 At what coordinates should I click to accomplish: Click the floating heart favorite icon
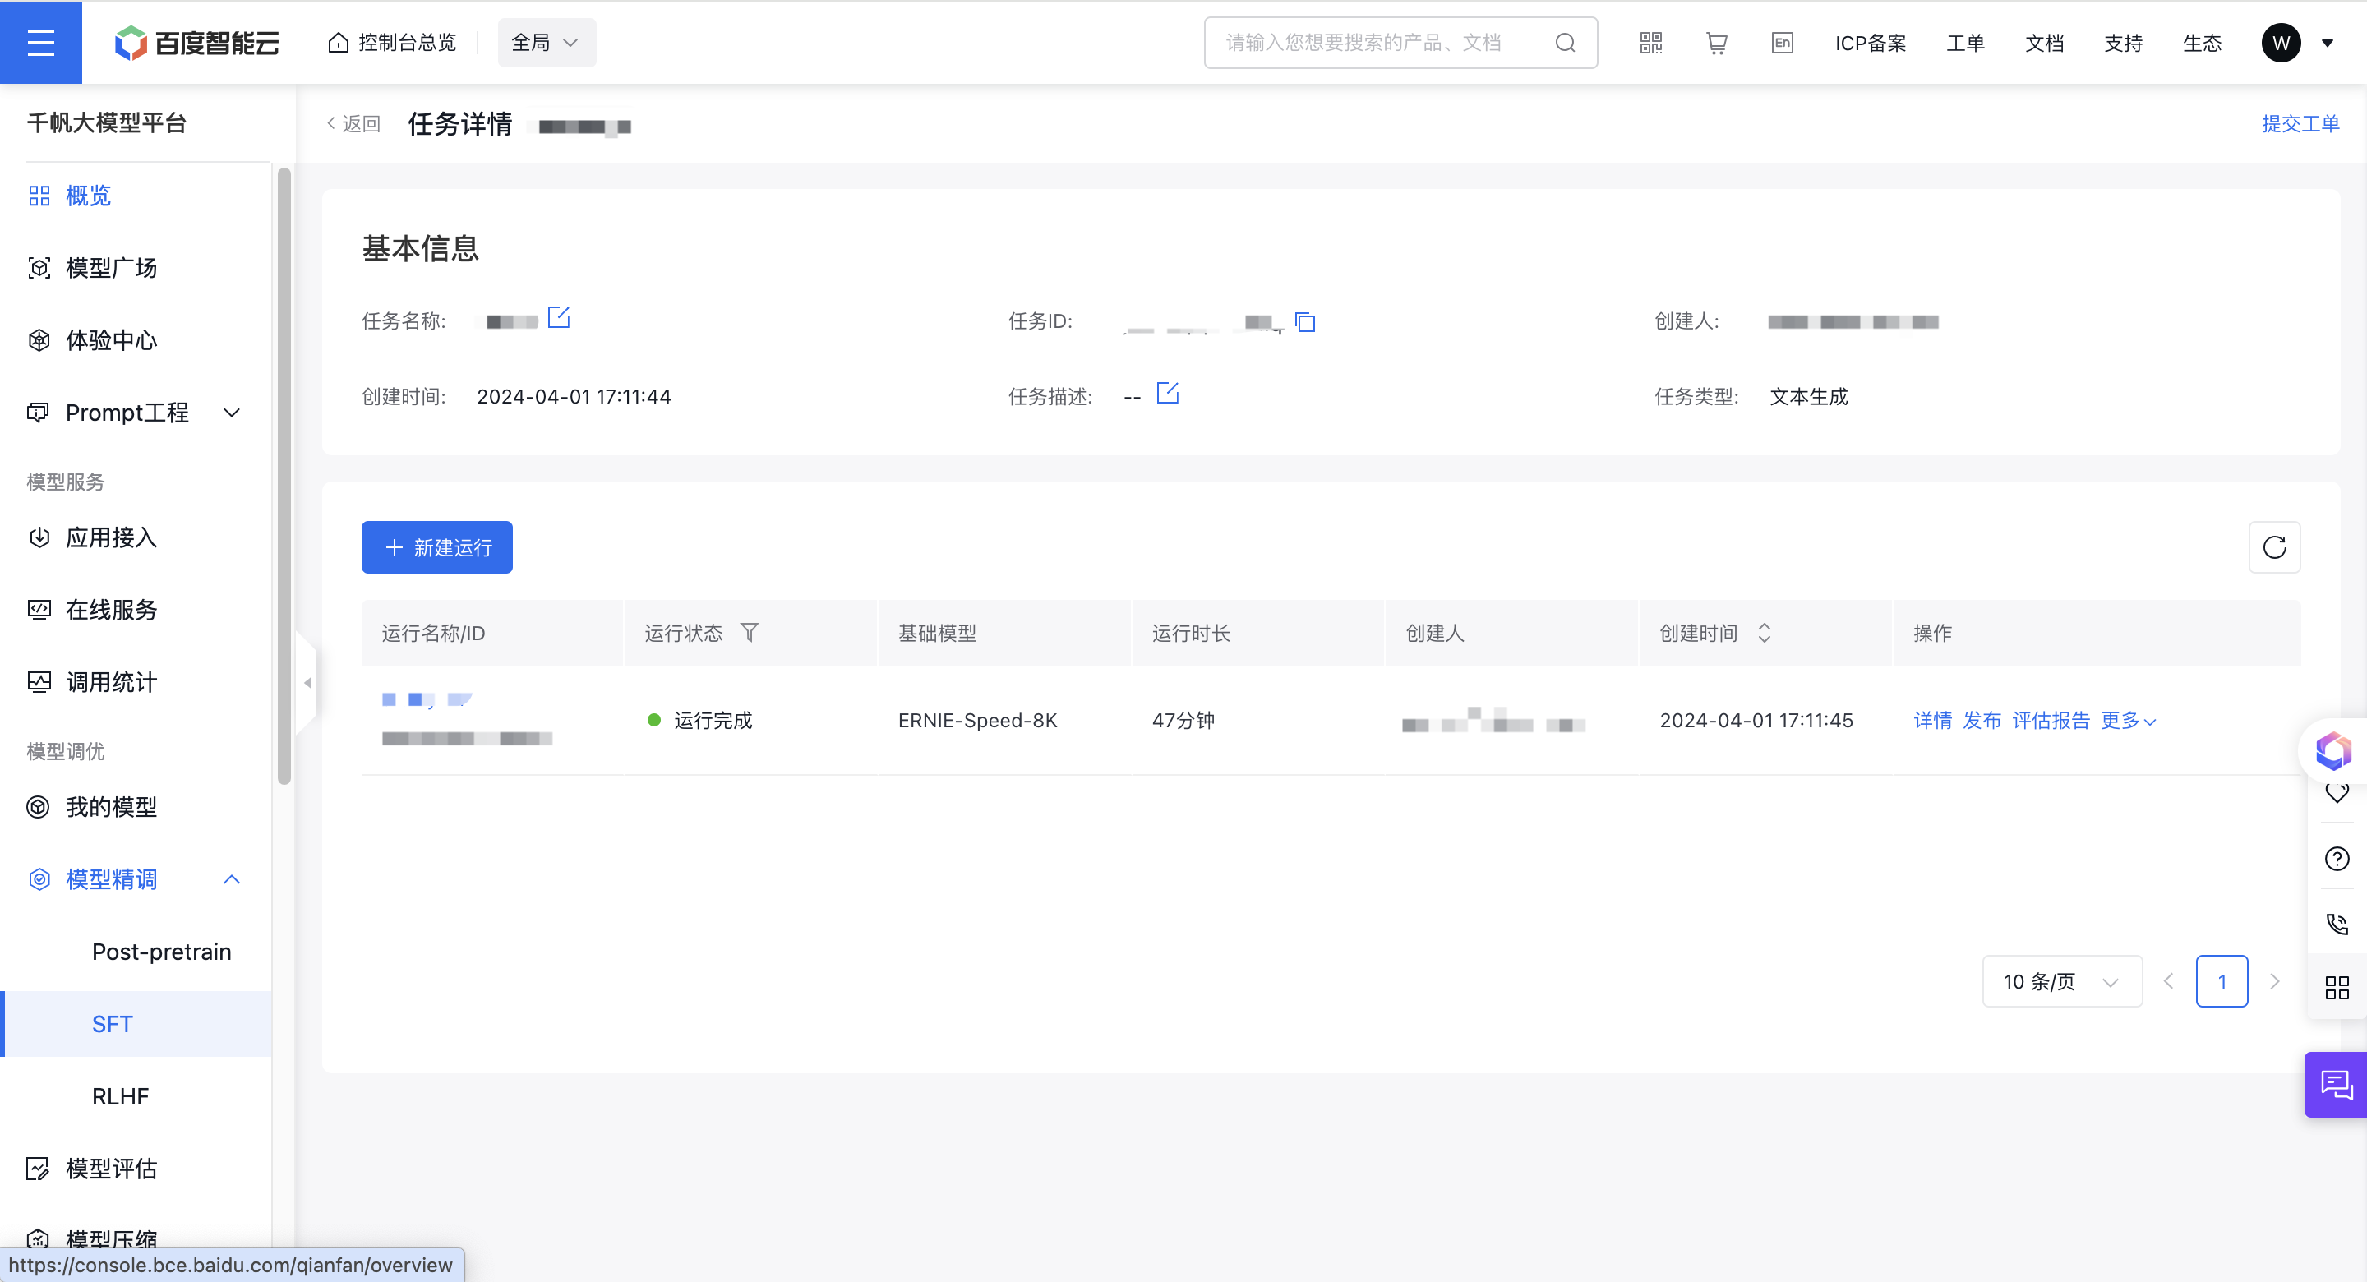point(2337,792)
